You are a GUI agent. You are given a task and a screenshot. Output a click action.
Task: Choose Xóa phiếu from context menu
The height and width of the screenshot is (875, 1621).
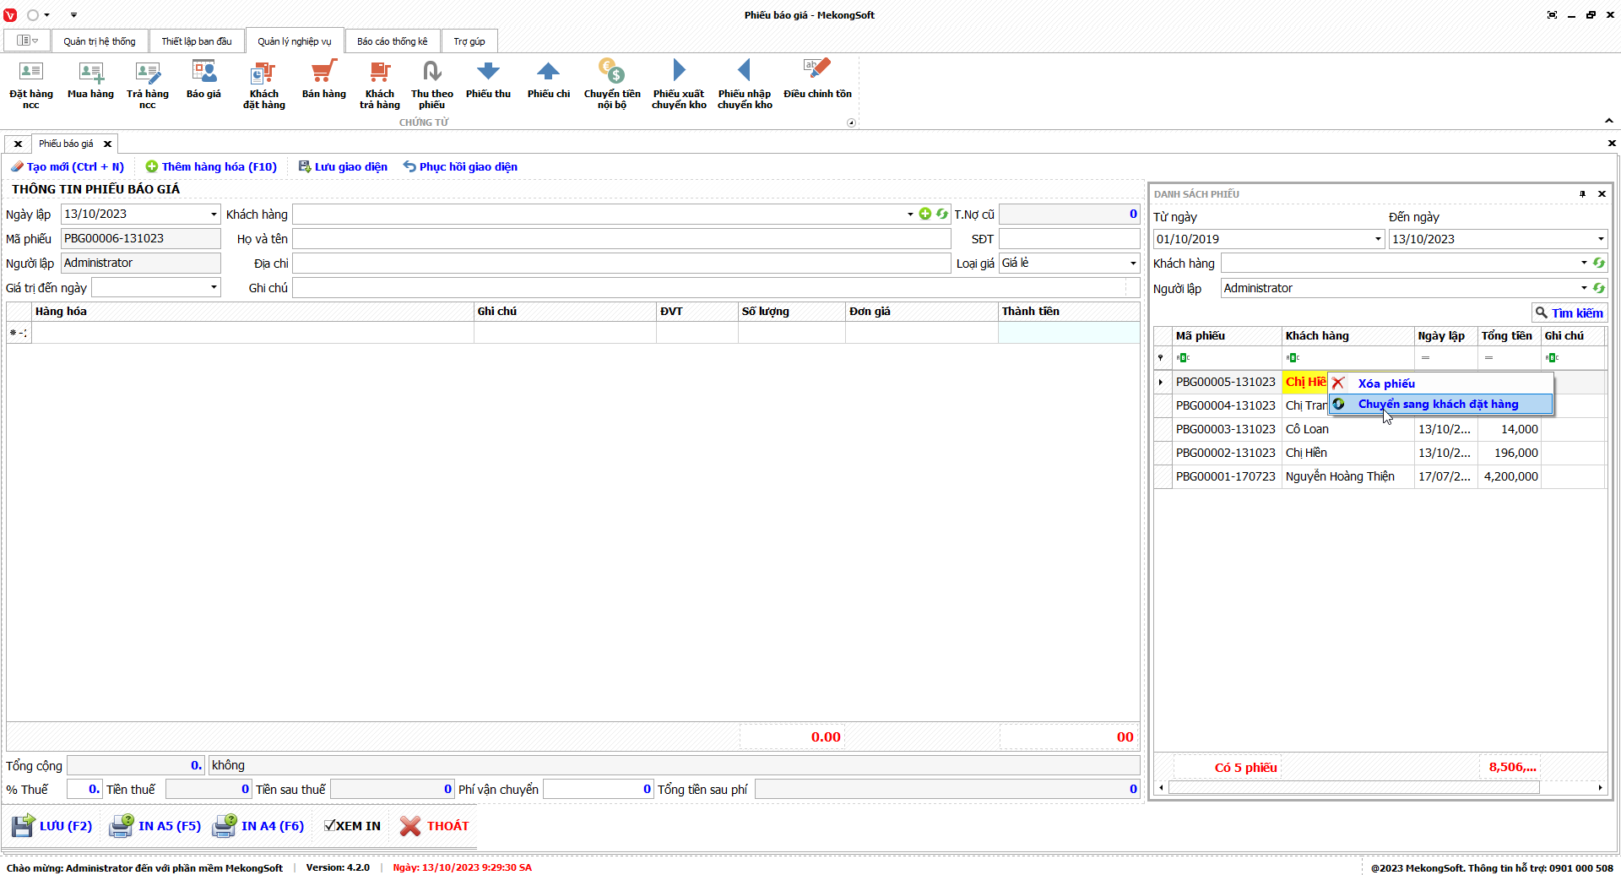[1386, 383]
